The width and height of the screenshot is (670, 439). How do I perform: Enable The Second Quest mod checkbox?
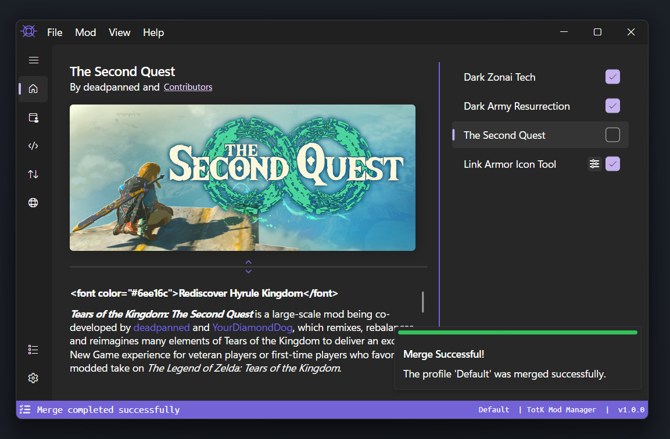tap(612, 134)
